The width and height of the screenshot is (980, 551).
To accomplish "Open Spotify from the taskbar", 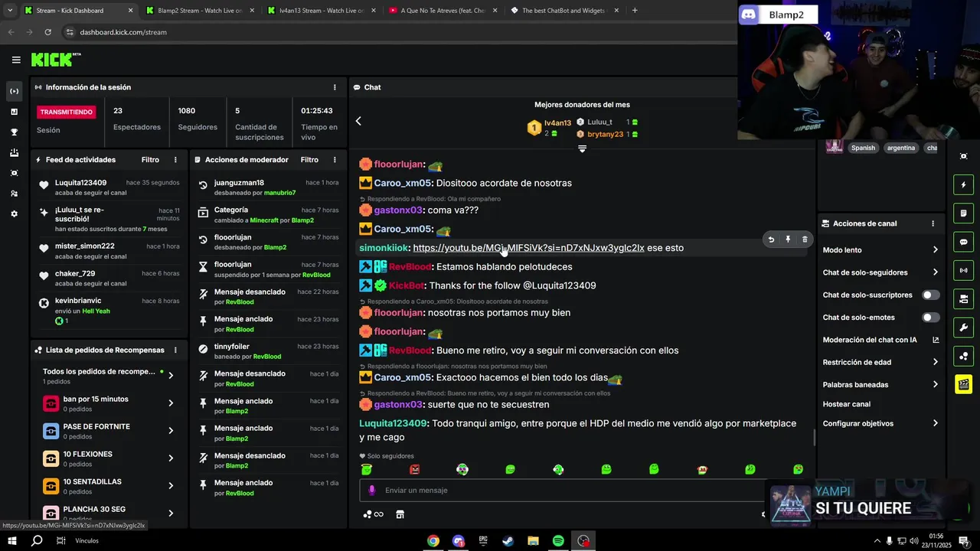I will click(x=558, y=541).
